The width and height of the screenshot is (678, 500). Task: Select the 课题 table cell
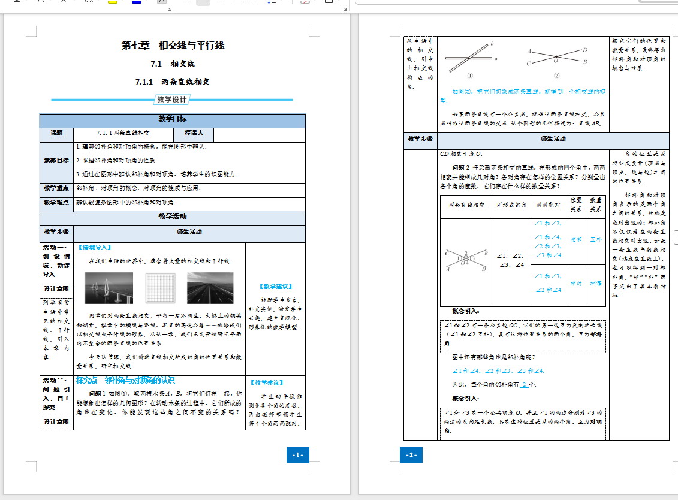56,134
